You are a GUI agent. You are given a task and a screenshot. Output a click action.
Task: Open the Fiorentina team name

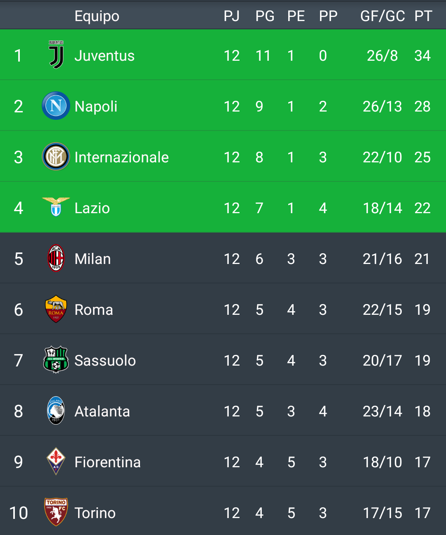107,462
